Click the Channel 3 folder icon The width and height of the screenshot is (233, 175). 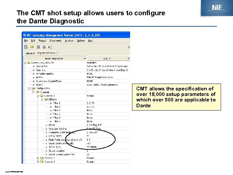tap(42, 162)
